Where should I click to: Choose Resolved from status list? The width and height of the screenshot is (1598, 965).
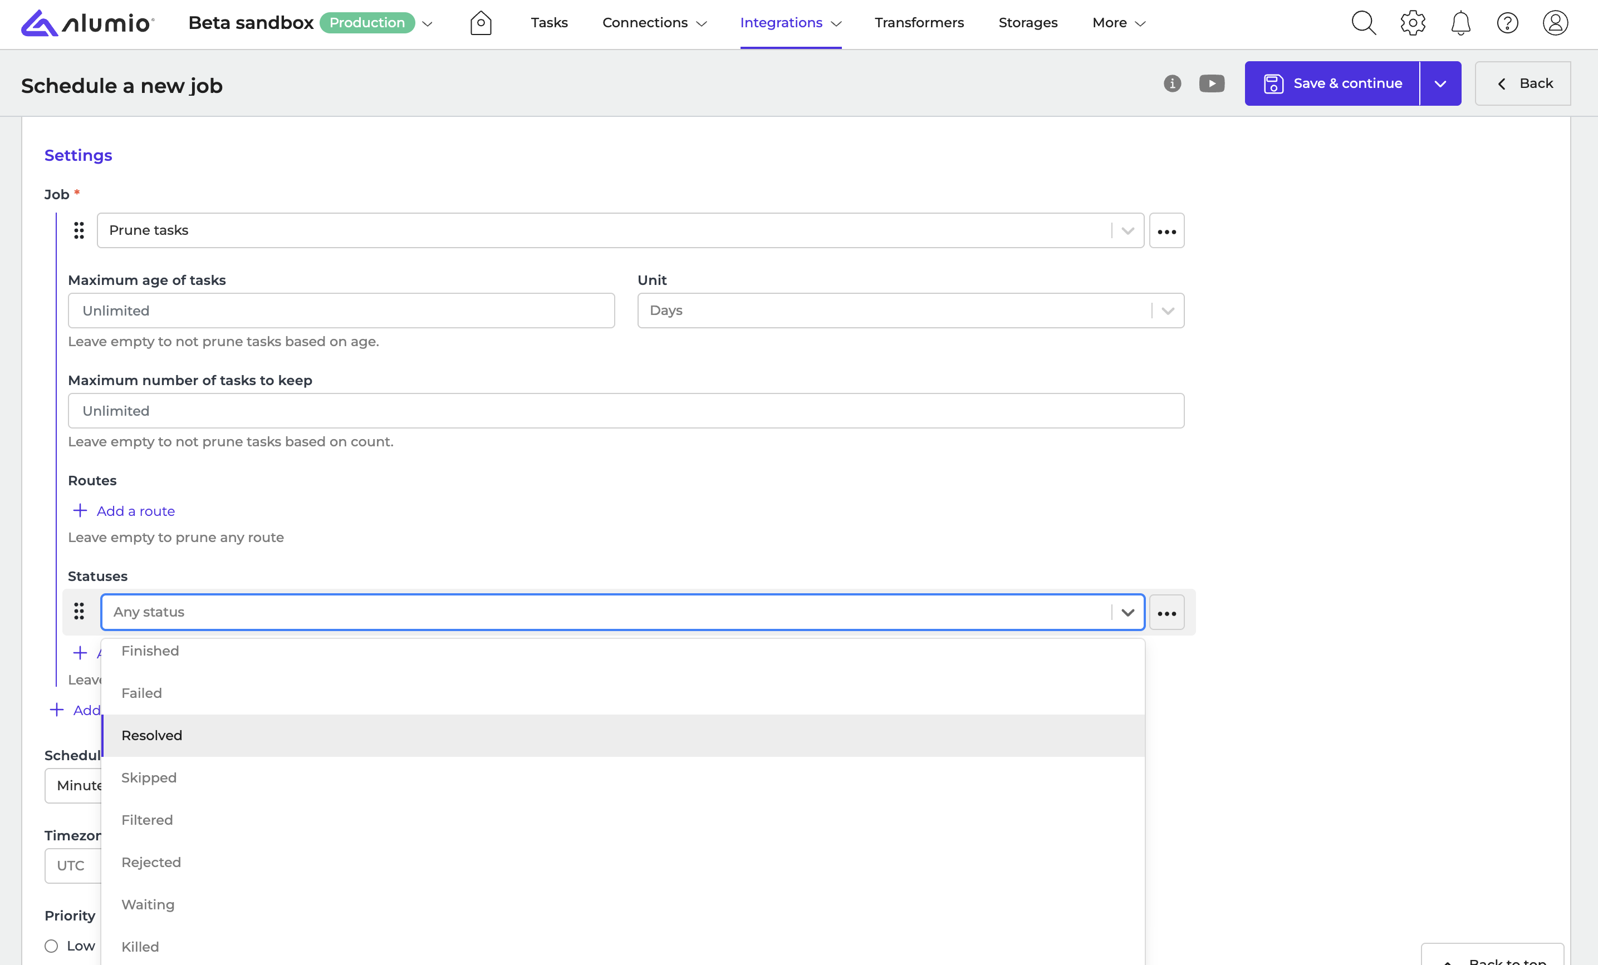tap(152, 736)
